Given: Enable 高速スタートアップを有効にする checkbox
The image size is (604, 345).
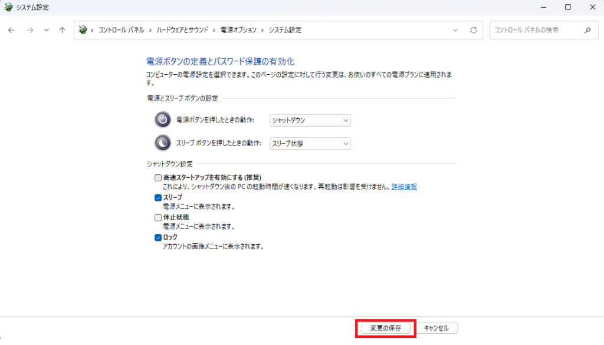Looking at the screenshot, I should (x=158, y=177).
